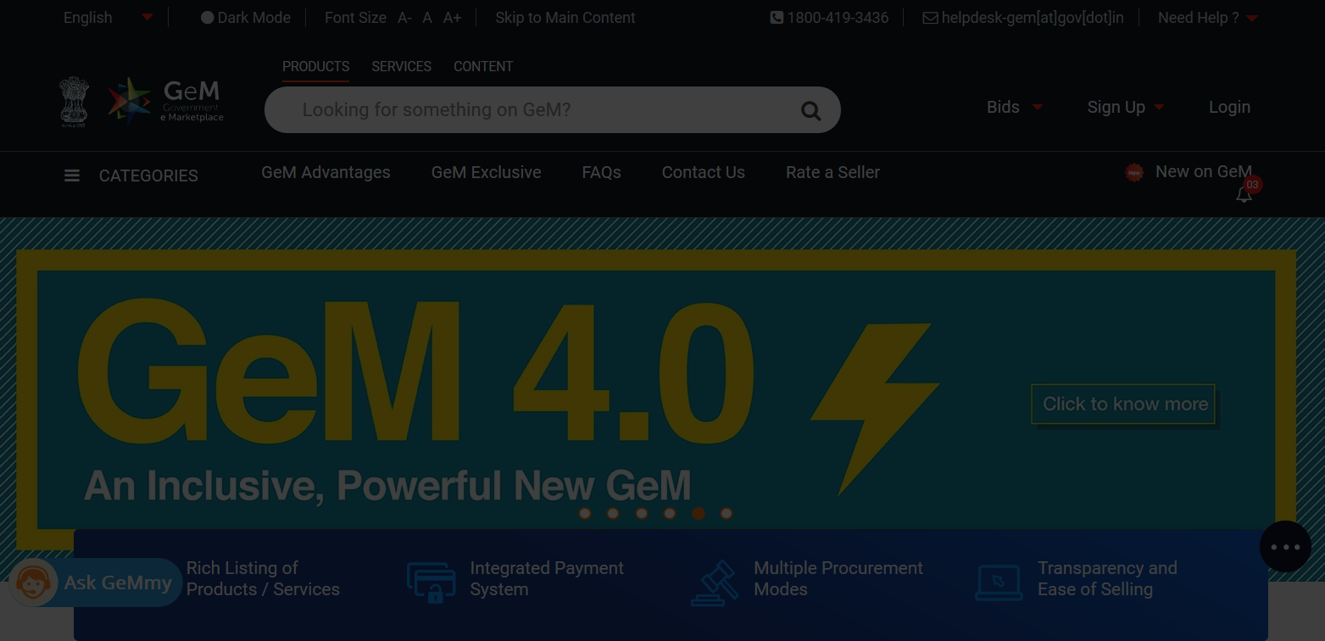Open GeM Exclusive menu item
The image size is (1325, 641).
click(x=486, y=172)
